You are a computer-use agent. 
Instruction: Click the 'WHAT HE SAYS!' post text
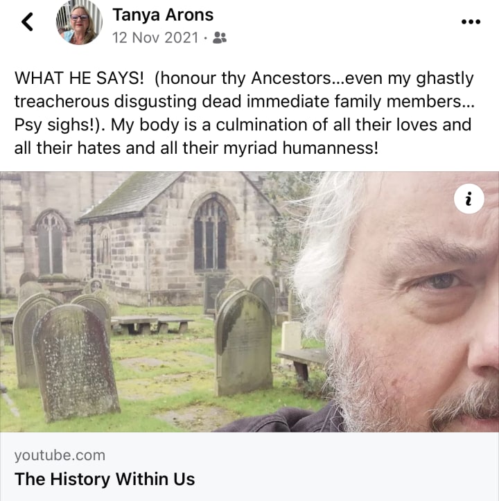[79, 78]
